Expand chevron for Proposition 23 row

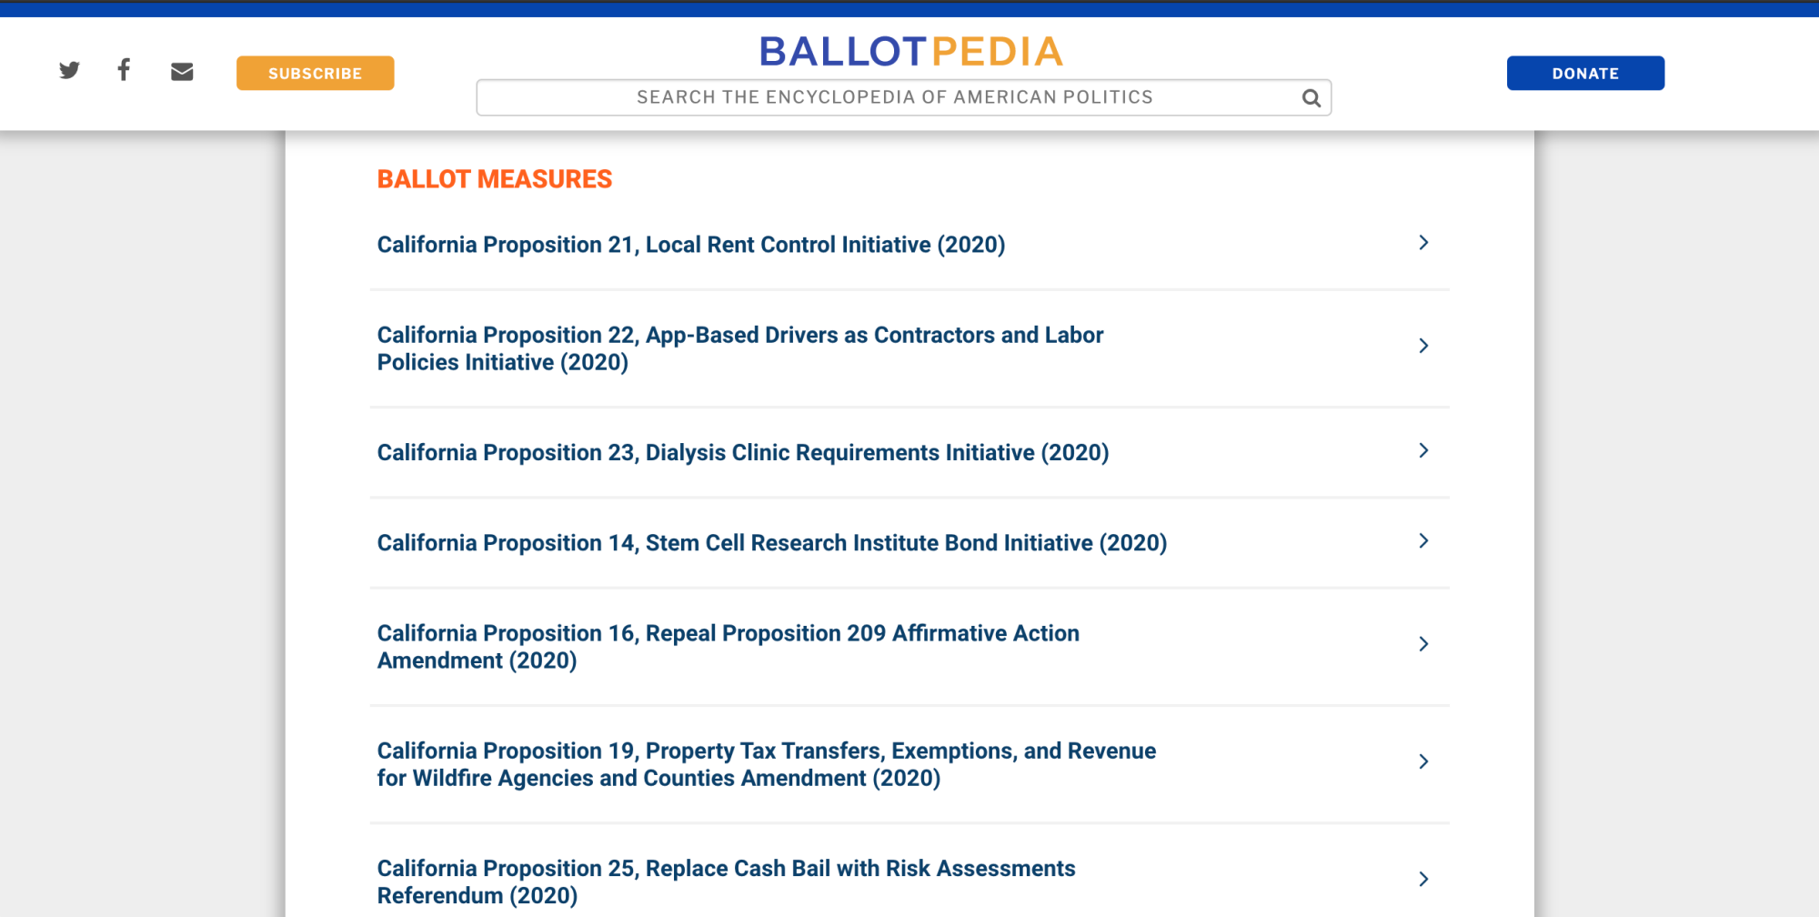(x=1423, y=450)
